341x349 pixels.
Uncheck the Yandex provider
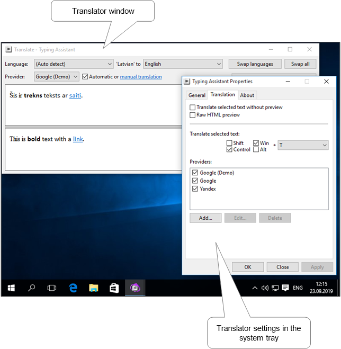195,189
